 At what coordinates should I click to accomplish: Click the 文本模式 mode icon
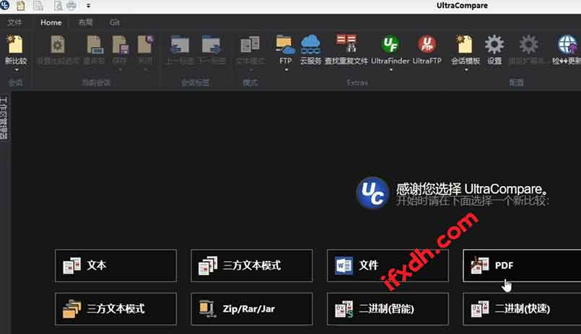pos(250,45)
